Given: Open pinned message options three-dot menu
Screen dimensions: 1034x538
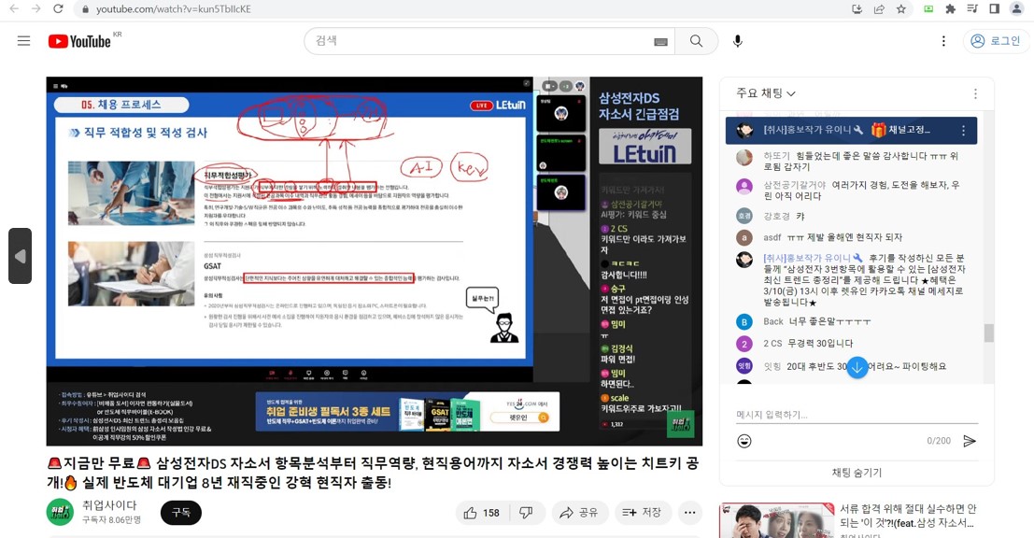Looking at the screenshot, I should pyautogui.click(x=963, y=131).
